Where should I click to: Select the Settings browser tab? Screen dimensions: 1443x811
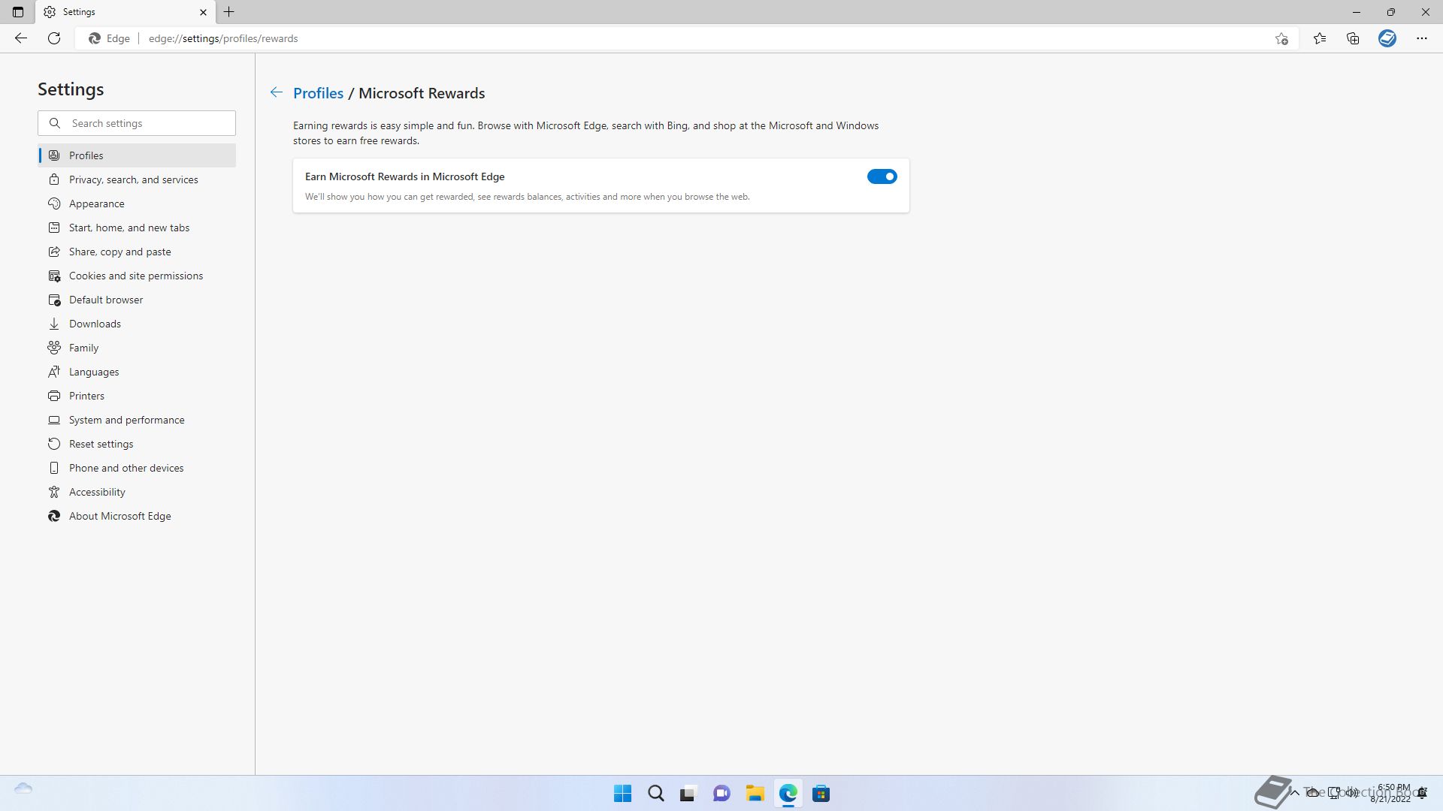[x=125, y=12]
